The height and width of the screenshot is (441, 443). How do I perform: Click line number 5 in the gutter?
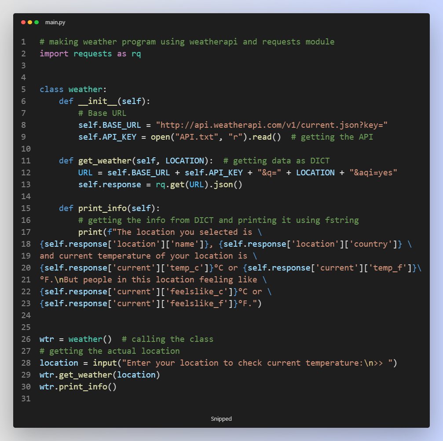pos(23,89)
